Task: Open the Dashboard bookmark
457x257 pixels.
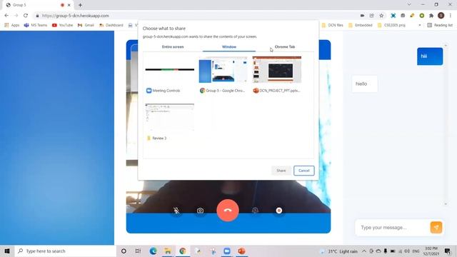Action: click(x=111, y=26)
